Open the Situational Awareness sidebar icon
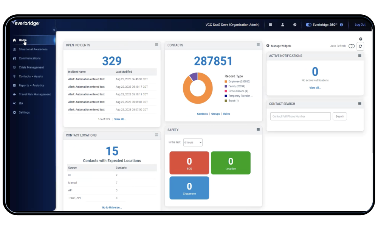Viewport: 378px width, 227px height. (x=15, y=49)
